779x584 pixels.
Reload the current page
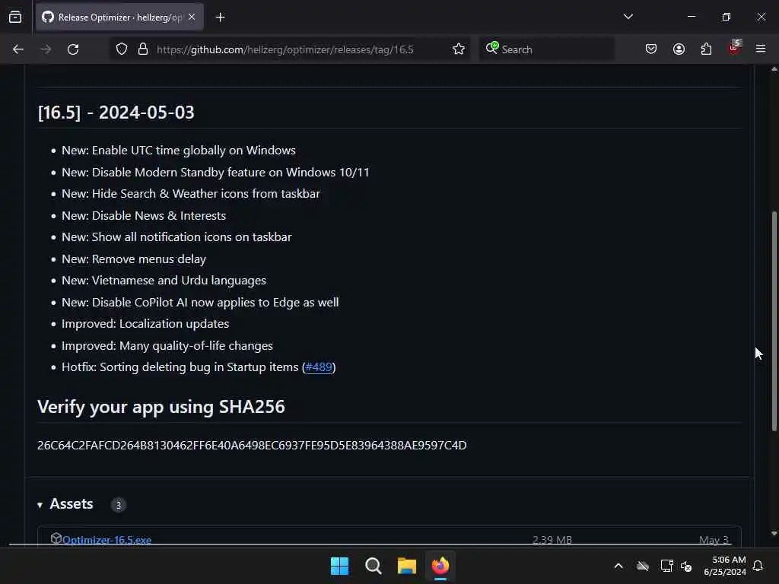point(73,49)
